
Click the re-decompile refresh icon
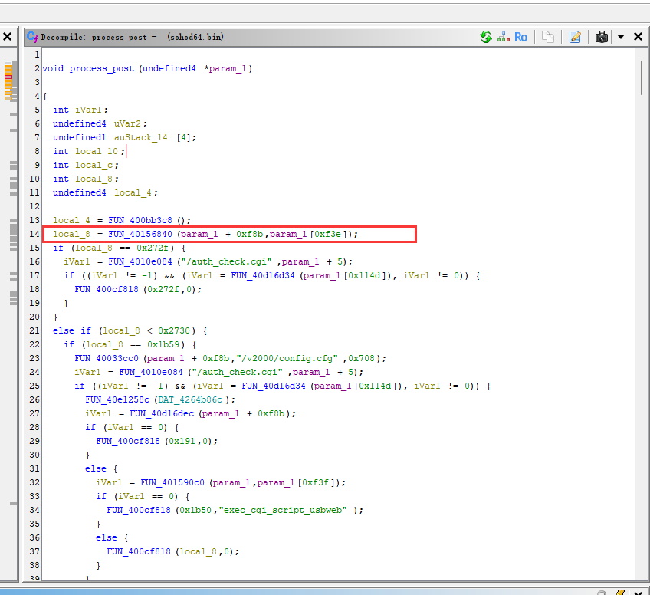tap(486, 37)
